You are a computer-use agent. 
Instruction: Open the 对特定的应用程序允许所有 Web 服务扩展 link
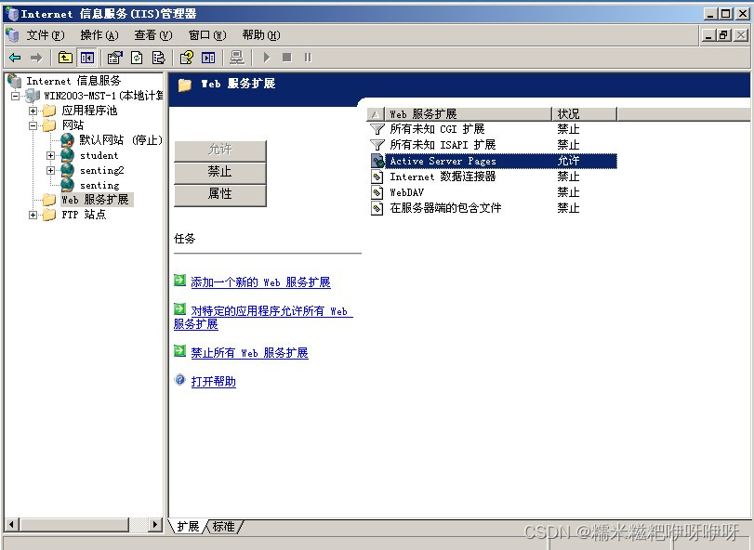(263, 318)
